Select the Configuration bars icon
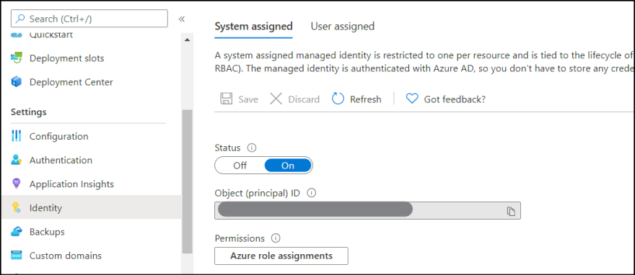The width and height of the screenshot is (635, 275). (x=16, y=136)
